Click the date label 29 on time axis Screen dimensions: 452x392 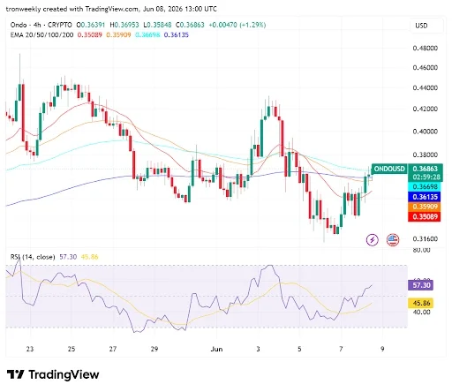click(x=154, y=349)
